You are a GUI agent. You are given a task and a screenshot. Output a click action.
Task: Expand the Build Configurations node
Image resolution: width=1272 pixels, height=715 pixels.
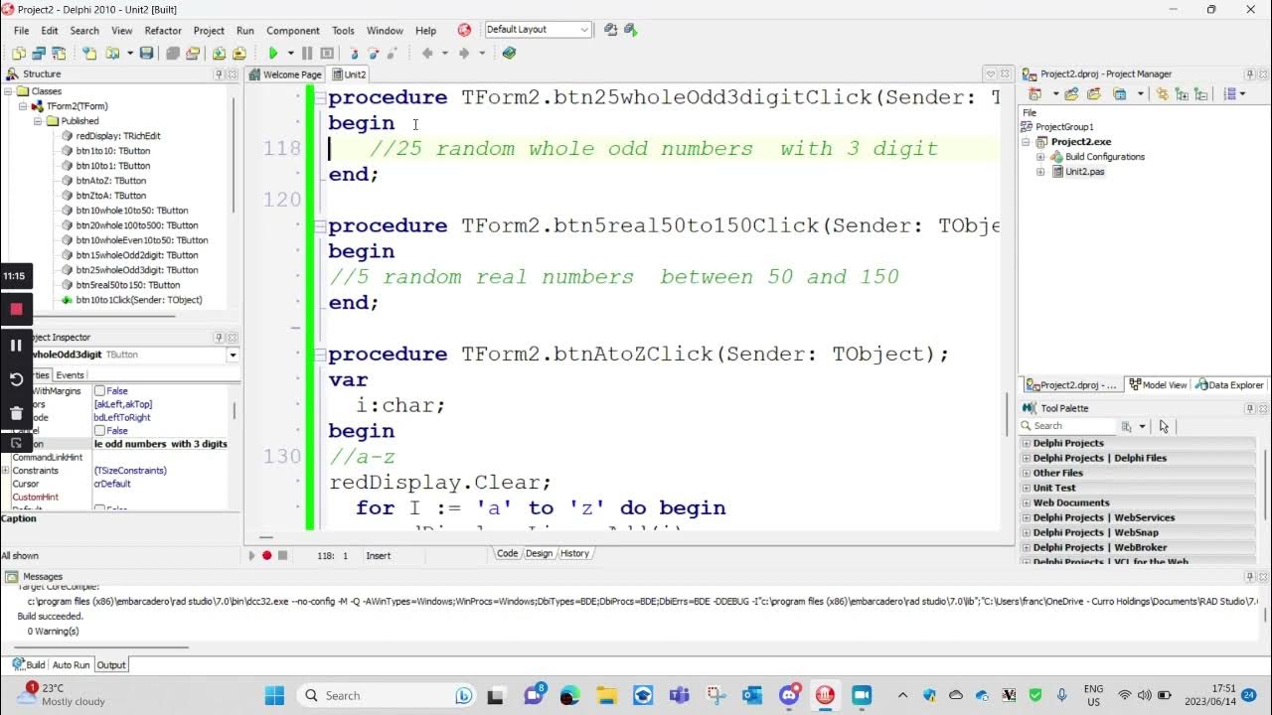1040,157
